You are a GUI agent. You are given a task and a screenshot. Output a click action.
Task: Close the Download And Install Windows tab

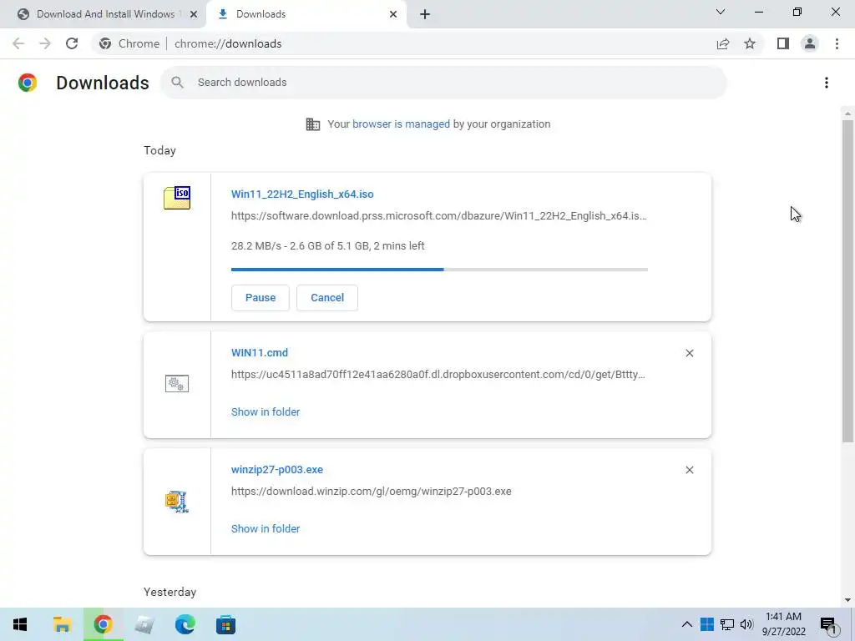tap(194, 14)
